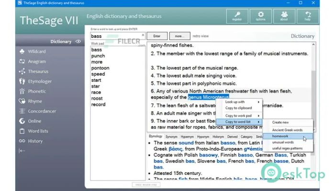The height and width of the screenshot is (191, 335).
Task: Switch to the Hyponym tab
Action: [203, 137]
